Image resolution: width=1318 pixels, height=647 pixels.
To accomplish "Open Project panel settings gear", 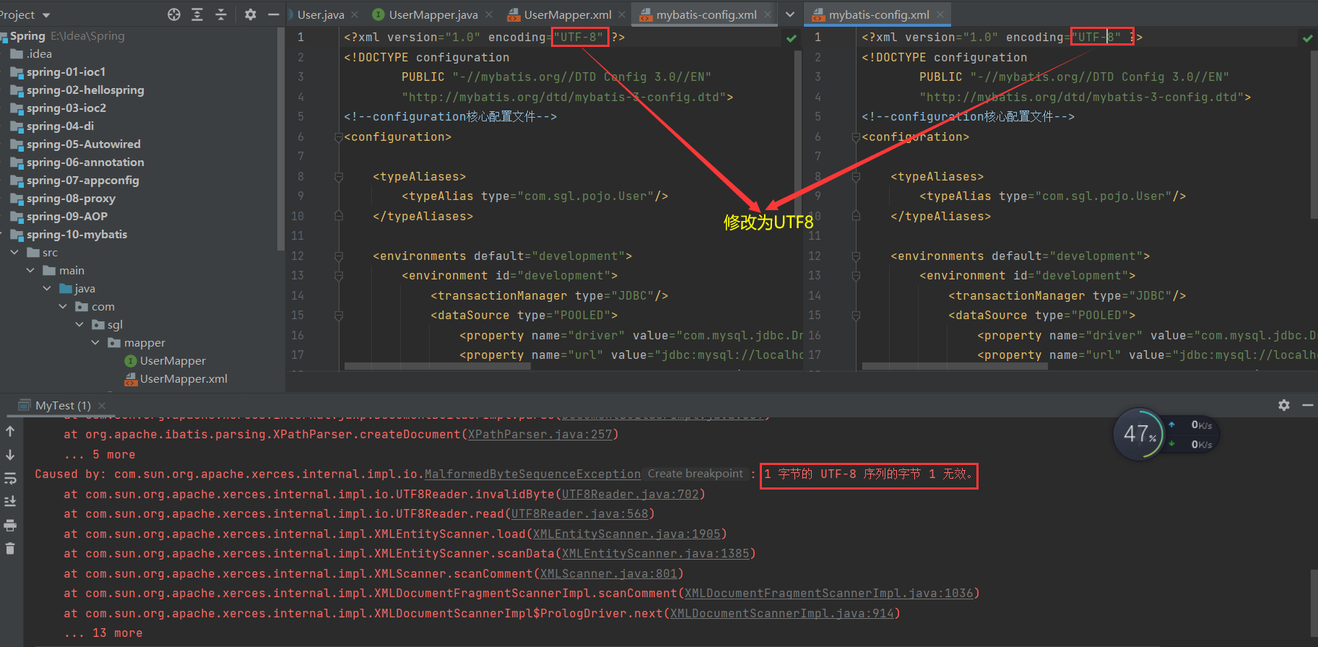I will (x=250, y=14).
